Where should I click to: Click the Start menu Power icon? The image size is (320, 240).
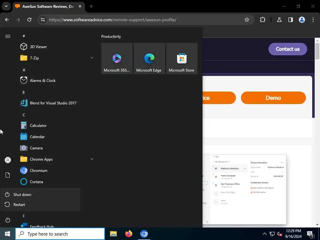point(8,220)
